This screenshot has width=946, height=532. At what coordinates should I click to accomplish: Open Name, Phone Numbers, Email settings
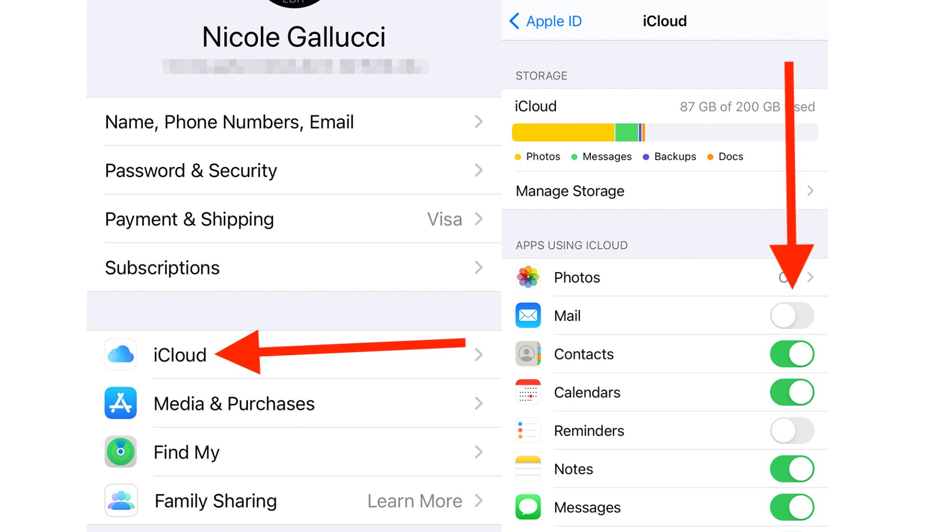294,122
